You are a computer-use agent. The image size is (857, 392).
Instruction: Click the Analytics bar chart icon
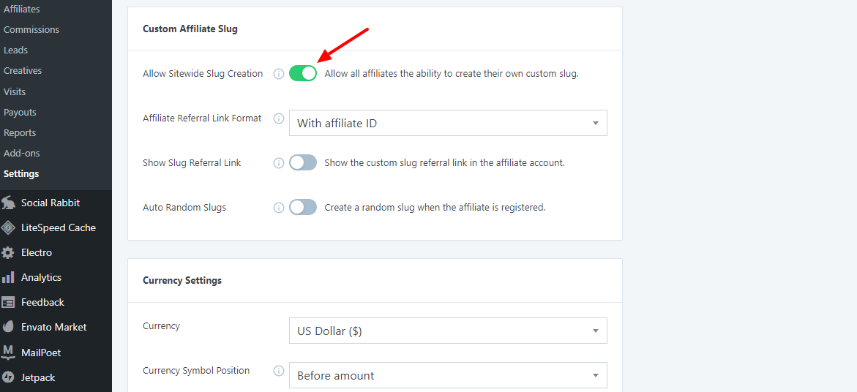pyautogui.click(x=8, y=277)
